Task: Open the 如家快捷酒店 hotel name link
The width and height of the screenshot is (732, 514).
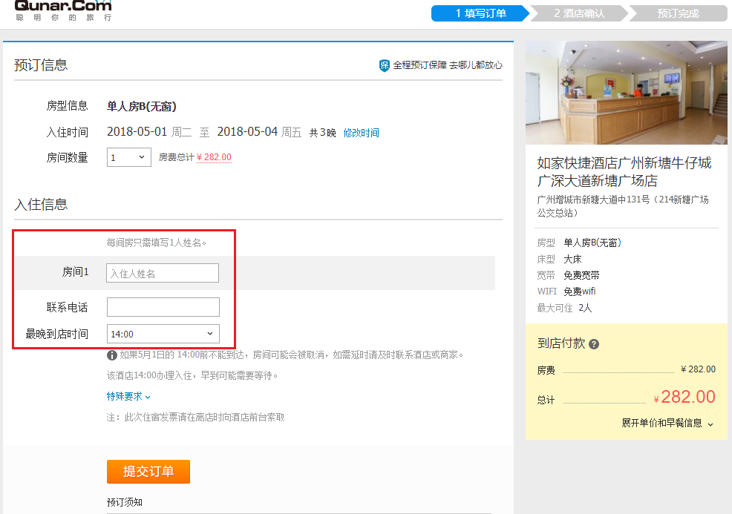Action: (622, 162)
